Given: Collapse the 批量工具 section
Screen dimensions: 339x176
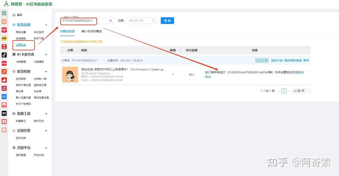Looking at the screenshot, I should click(x=46, y=114).
